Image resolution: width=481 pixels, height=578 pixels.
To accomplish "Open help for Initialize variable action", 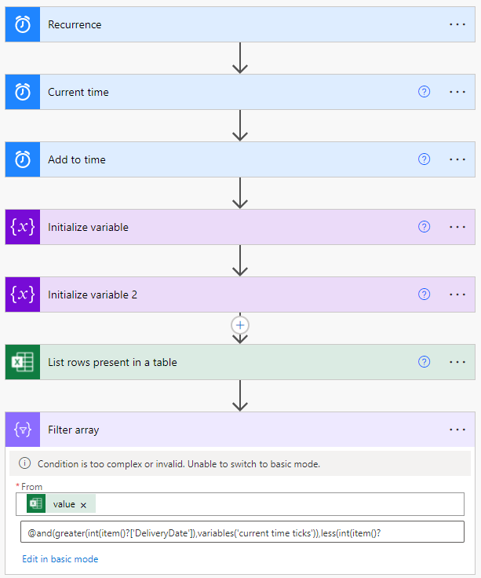I will click(424, 227).
